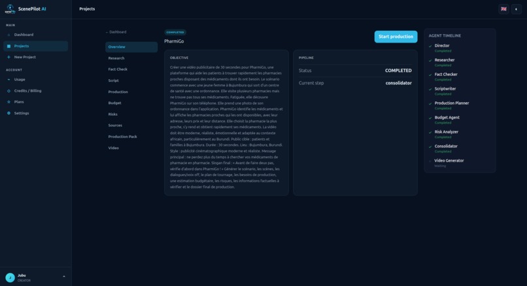
Task: Click the COMPLETED status badge above PharmiGo
Action: (x=175, y=32)
